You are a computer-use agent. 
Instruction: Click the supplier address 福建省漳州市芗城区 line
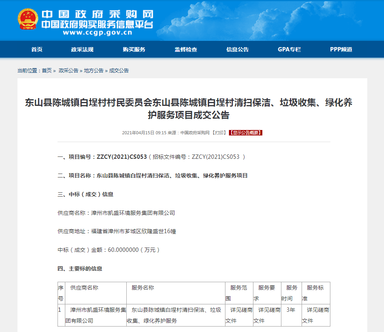pyautogui.click(x=117, y=231)
